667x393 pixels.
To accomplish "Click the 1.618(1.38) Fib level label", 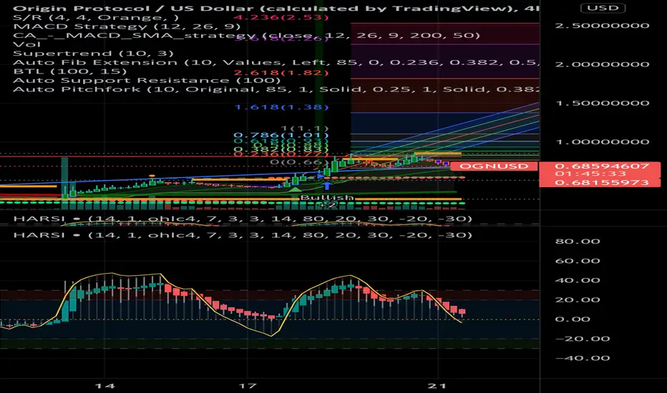I will pos(281,107).
